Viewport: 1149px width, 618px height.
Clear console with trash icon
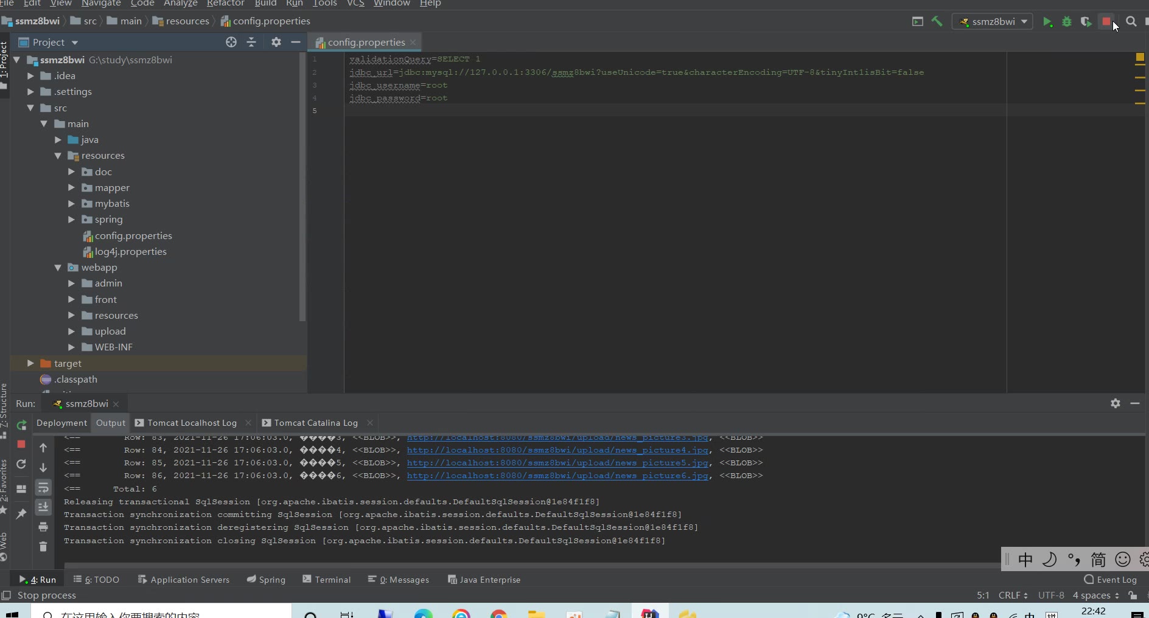[x=43, y=546]
